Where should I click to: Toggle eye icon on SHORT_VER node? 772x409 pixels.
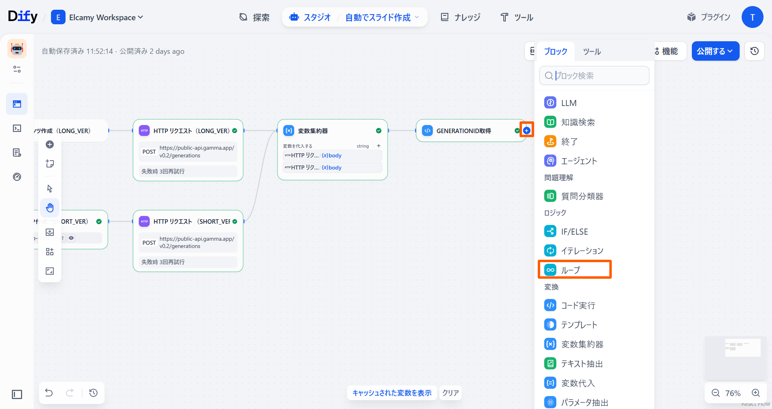(71, 238)
